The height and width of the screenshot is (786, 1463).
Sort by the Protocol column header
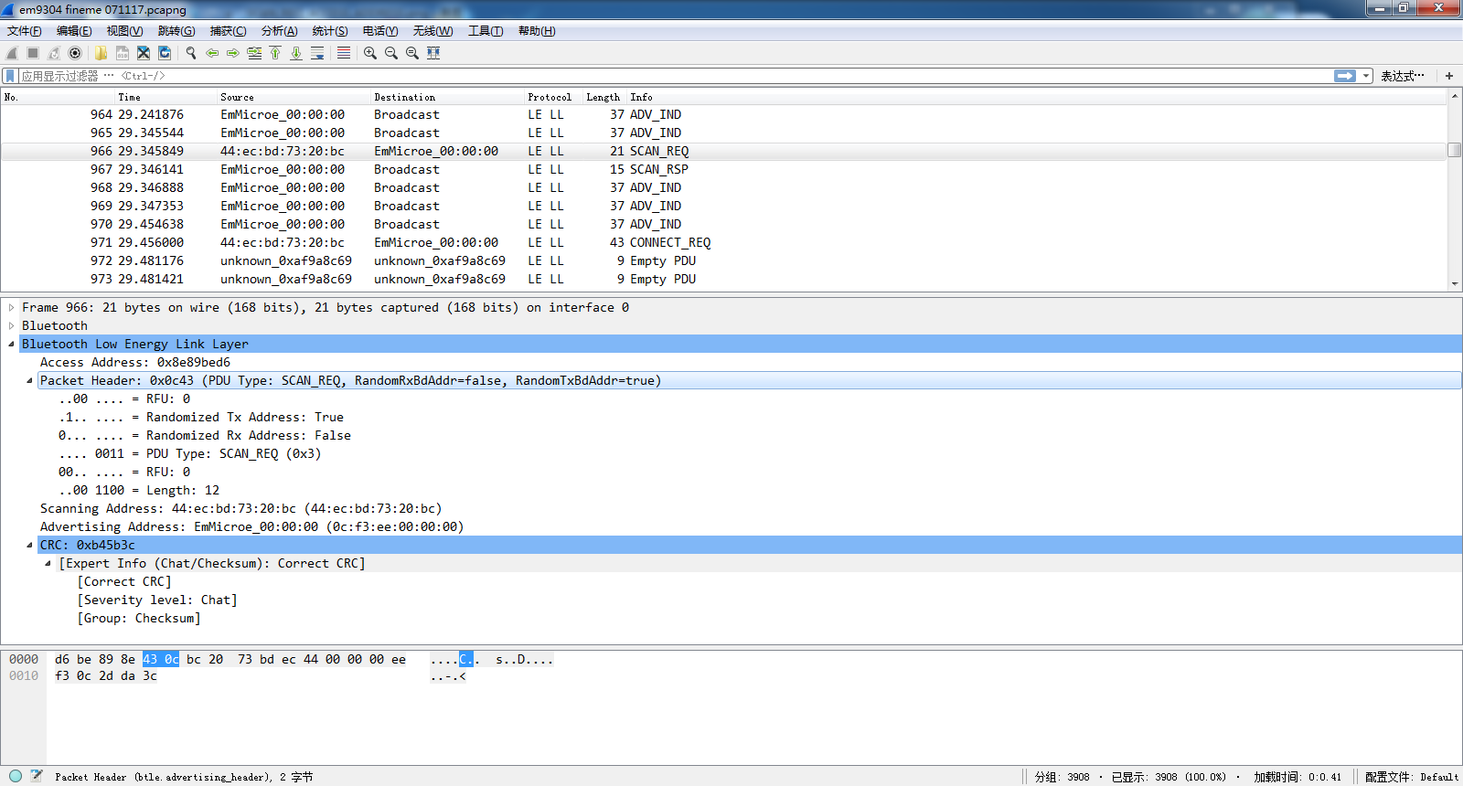point(552,97)
